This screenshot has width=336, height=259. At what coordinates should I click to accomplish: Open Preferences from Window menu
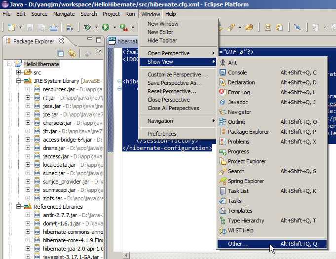(178, 134)
